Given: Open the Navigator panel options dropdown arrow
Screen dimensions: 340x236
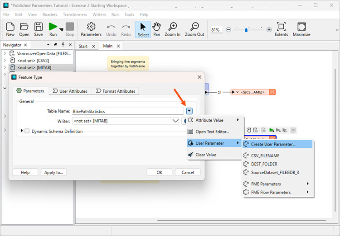Looking at the screenshot, I should point(48,45).
